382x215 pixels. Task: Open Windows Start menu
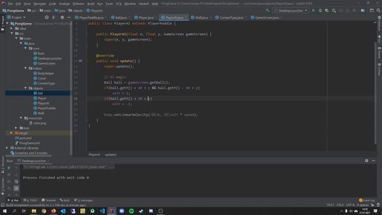pos(5,211)
